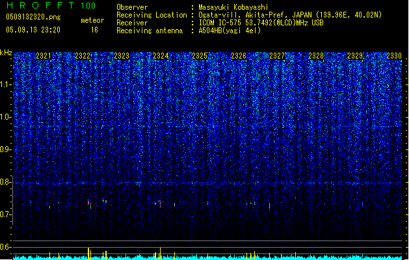
Task: Click the 2327 time marker
Action: point(277,56)
